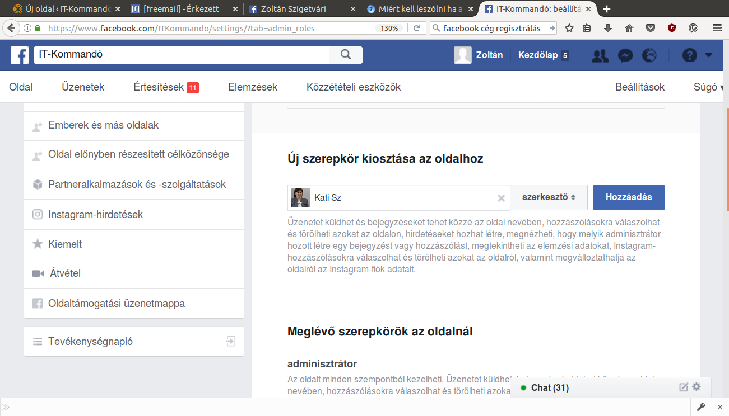The width and height of the screenshot is (729, 416).
Task: Click Tevékenységnapló exit arrow icon
Action: click(230, 341)
